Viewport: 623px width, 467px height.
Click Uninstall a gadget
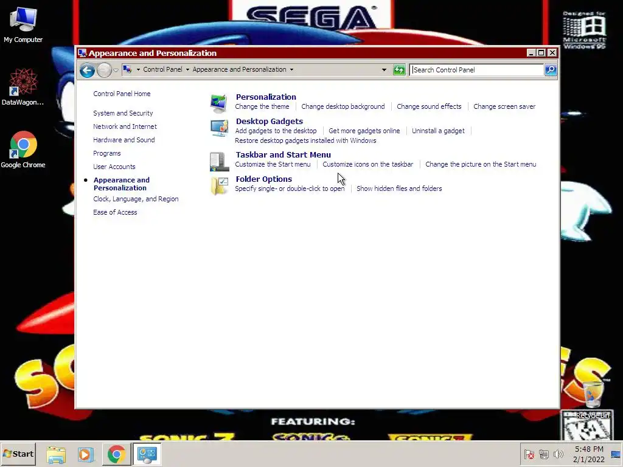click(438, 131)
